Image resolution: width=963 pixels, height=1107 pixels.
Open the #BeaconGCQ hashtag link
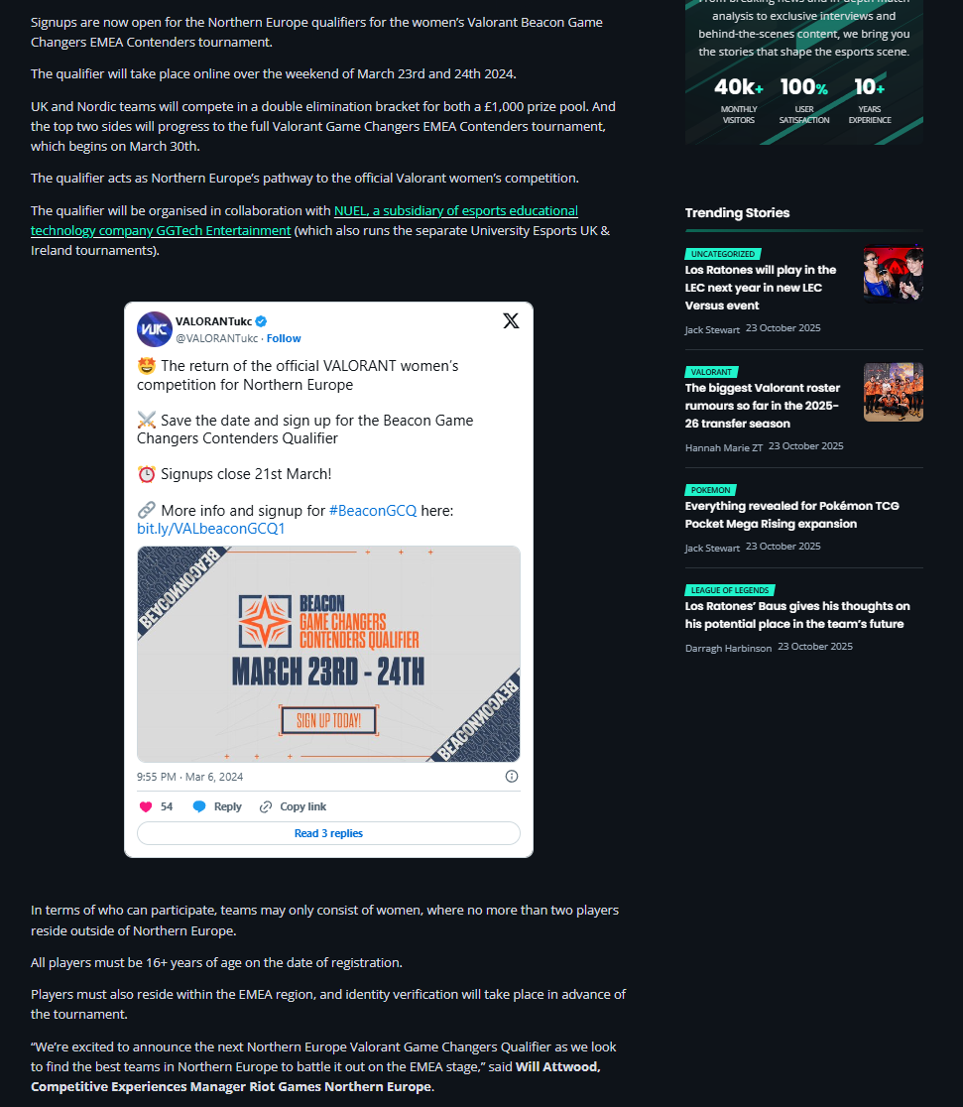click(373, 511)
